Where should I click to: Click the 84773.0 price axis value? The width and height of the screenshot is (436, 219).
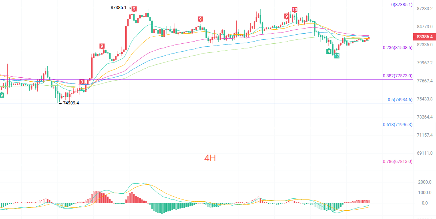click(x=425, y=26)
